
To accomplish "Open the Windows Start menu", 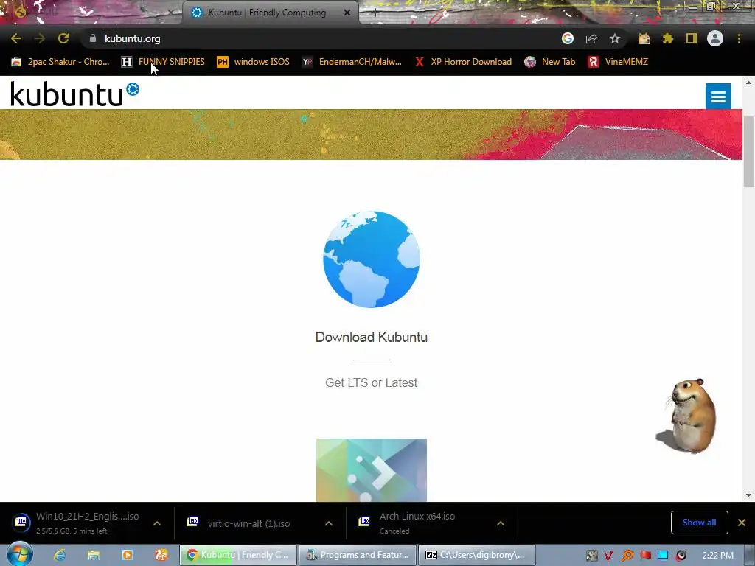I will click(19, 554).
